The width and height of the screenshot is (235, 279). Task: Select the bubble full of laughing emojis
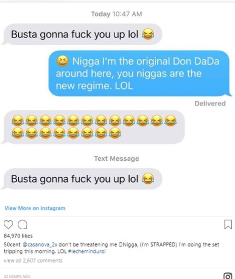point(93,127)
